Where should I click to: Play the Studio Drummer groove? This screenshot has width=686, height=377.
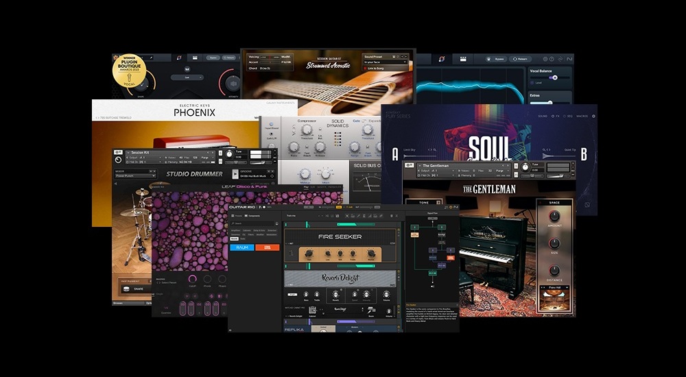pyautogui.click(x=235, y=174)
